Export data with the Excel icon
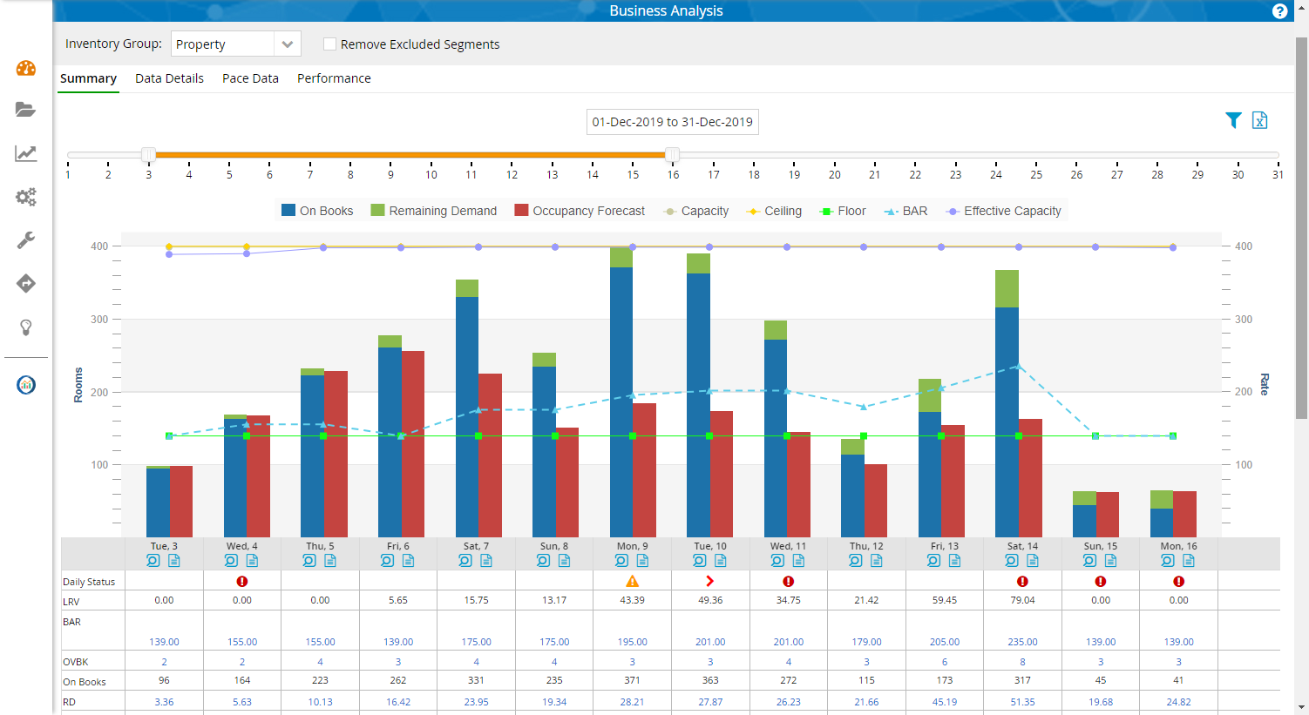1309x715 pixels. click(x=1259, y=121)
